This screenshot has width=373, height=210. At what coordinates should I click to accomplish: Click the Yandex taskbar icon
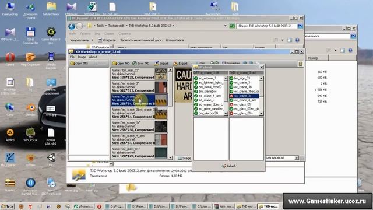click(x=30, y=206)
